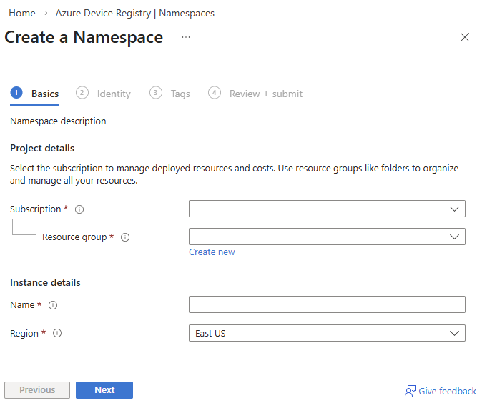Click the Next button
This screenshot has height=408, width=477.
click(x=104, y=390)
